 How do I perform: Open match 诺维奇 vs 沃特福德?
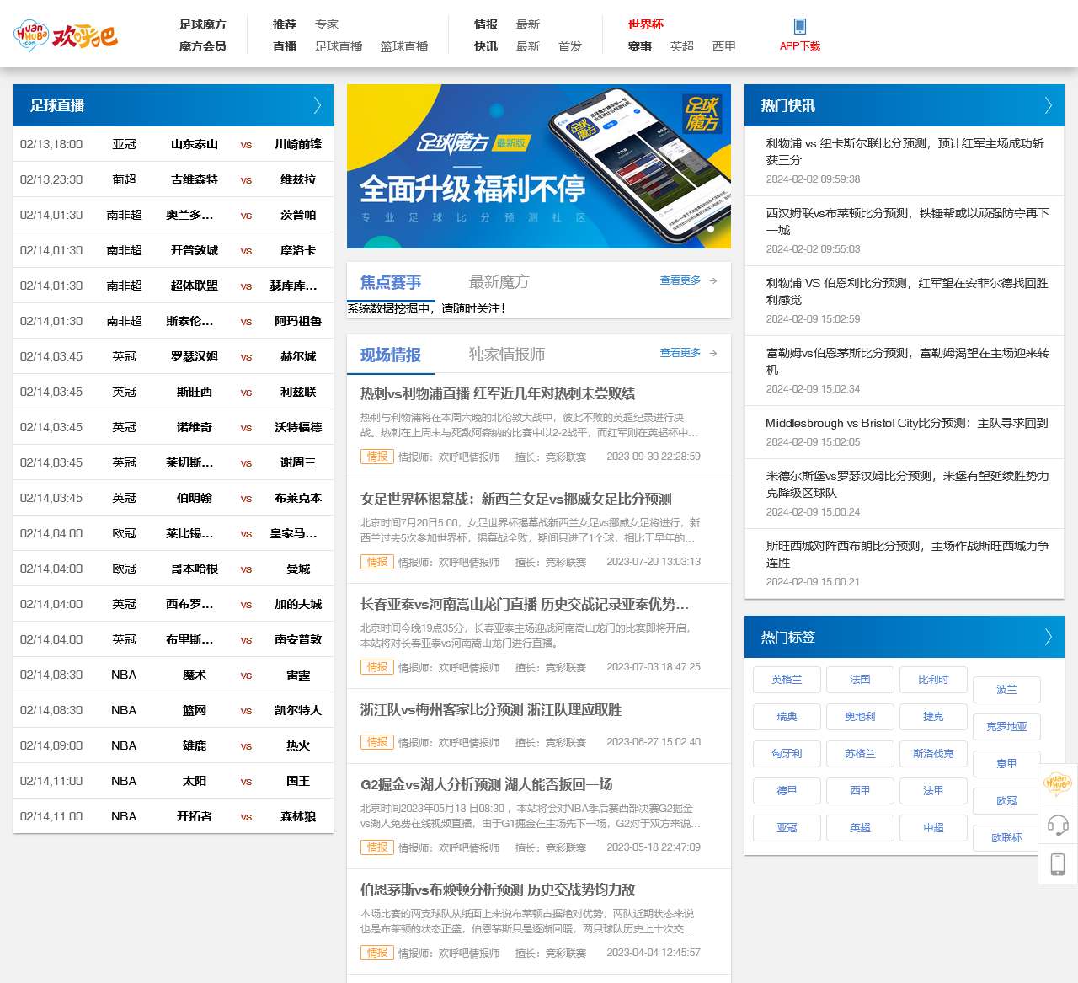[173, 427]
